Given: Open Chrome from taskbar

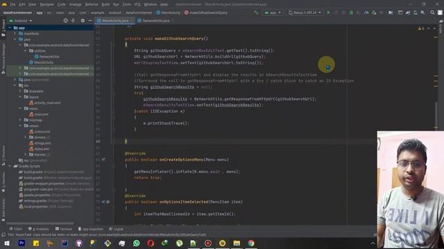Looking at the screenshot, I should [251, 243].
